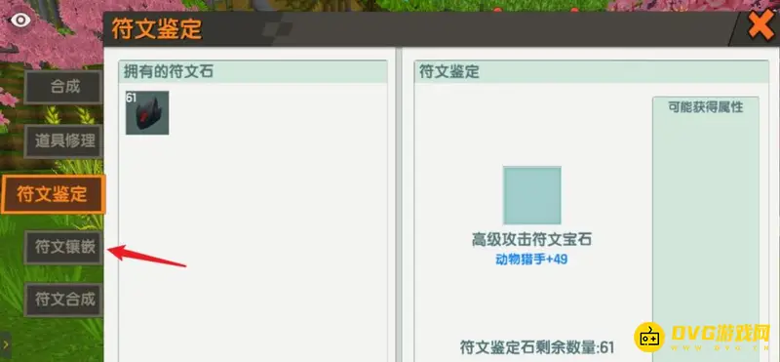Click the 高级攻击符文宝石 name text

point(531,240)
